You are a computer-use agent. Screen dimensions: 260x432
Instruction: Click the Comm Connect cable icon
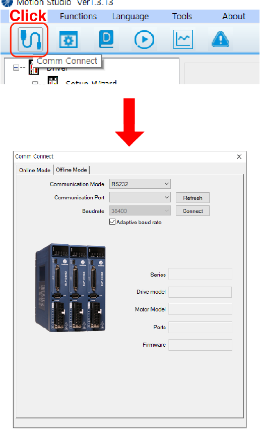tap(30, 39)
